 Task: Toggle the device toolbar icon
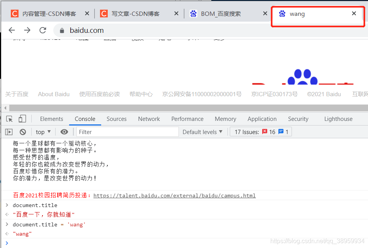point(22,119)
